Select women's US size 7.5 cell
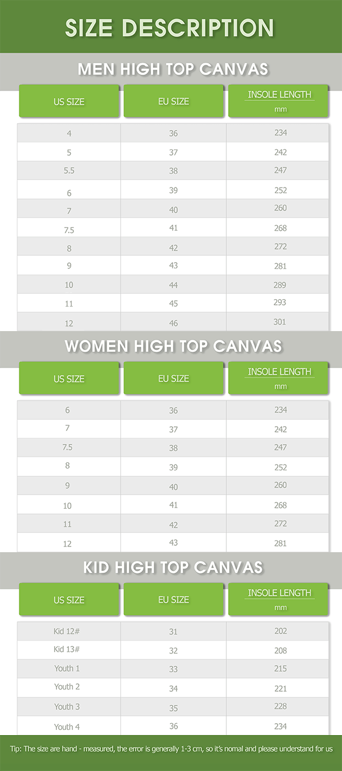Image resolution: width=342 pixels, height=771 pixels. [x=69, y=448]
